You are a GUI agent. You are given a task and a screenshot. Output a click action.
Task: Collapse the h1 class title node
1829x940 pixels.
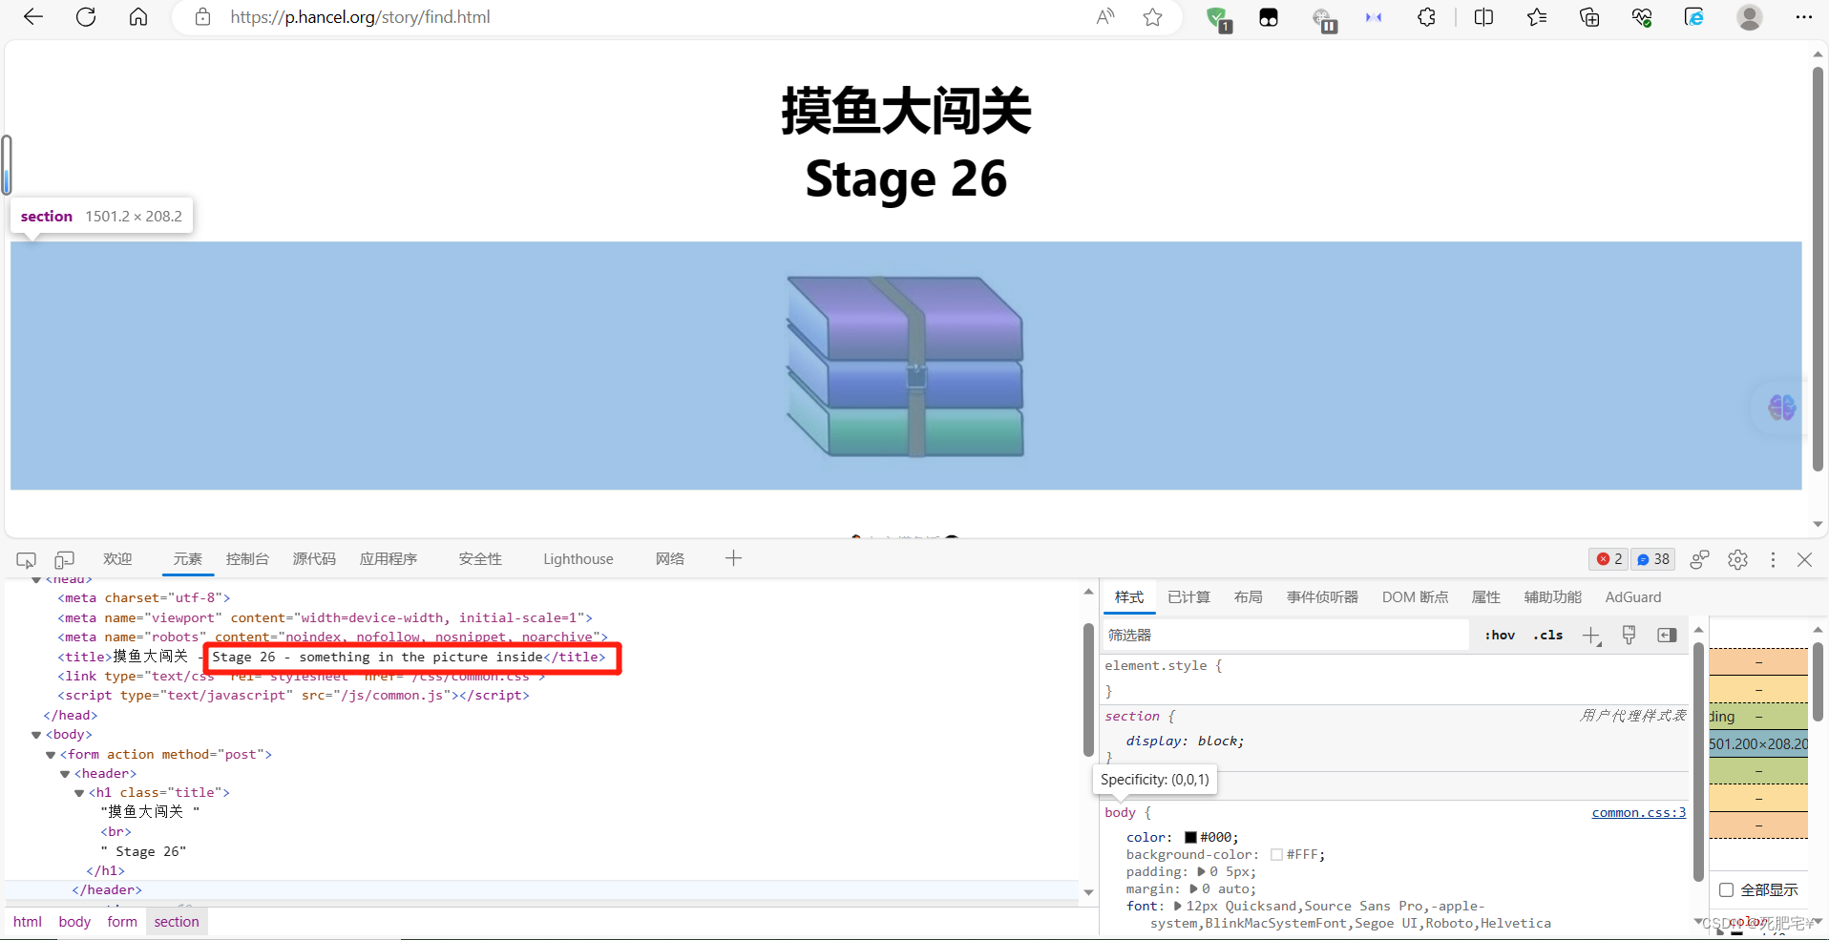pyautogui.click(x=79, y=793)
